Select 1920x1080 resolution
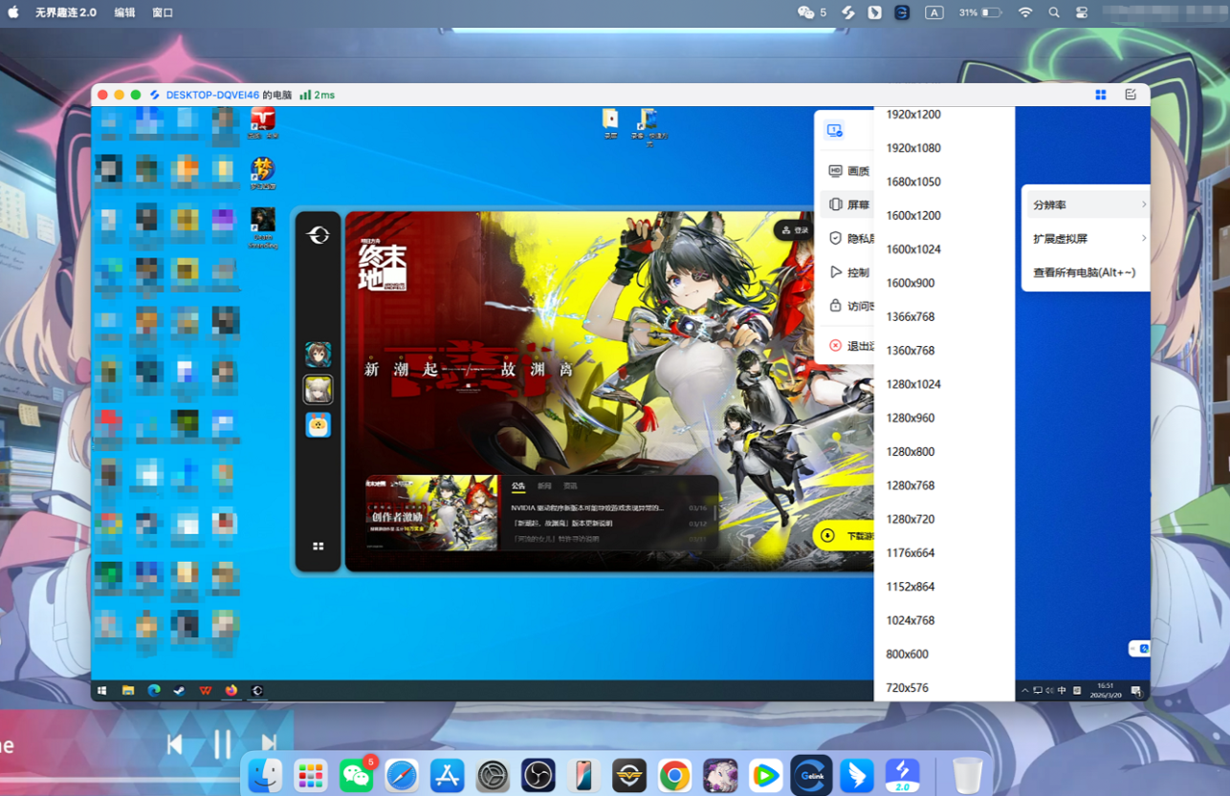Image resolution: width=1230 pixels, height=796 pixels. [913, 148]
